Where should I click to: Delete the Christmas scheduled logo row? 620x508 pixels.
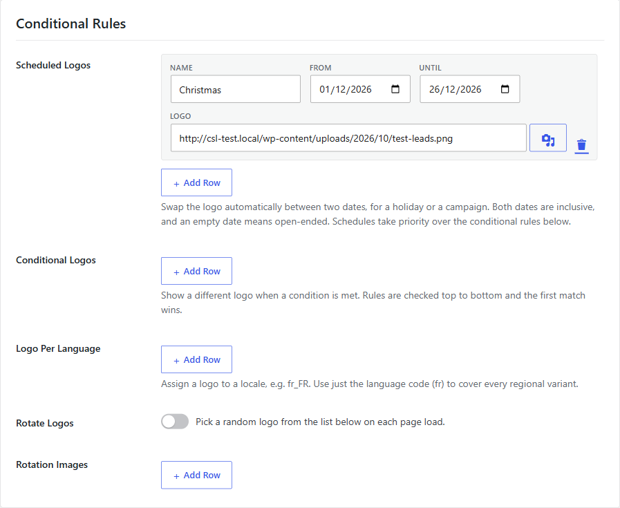tap(581, 145)
